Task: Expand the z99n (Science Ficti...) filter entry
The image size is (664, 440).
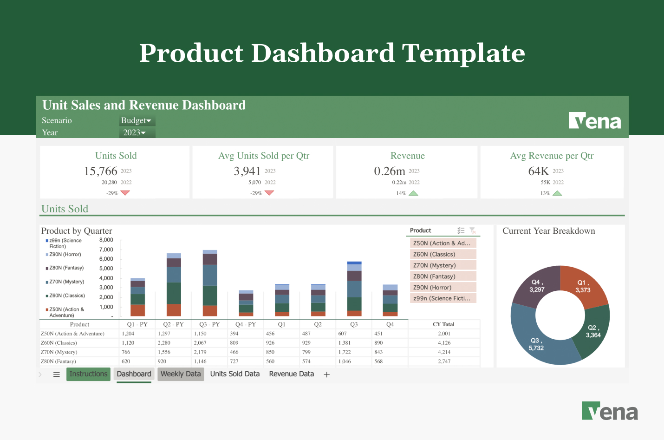Action: coord(443,298)
